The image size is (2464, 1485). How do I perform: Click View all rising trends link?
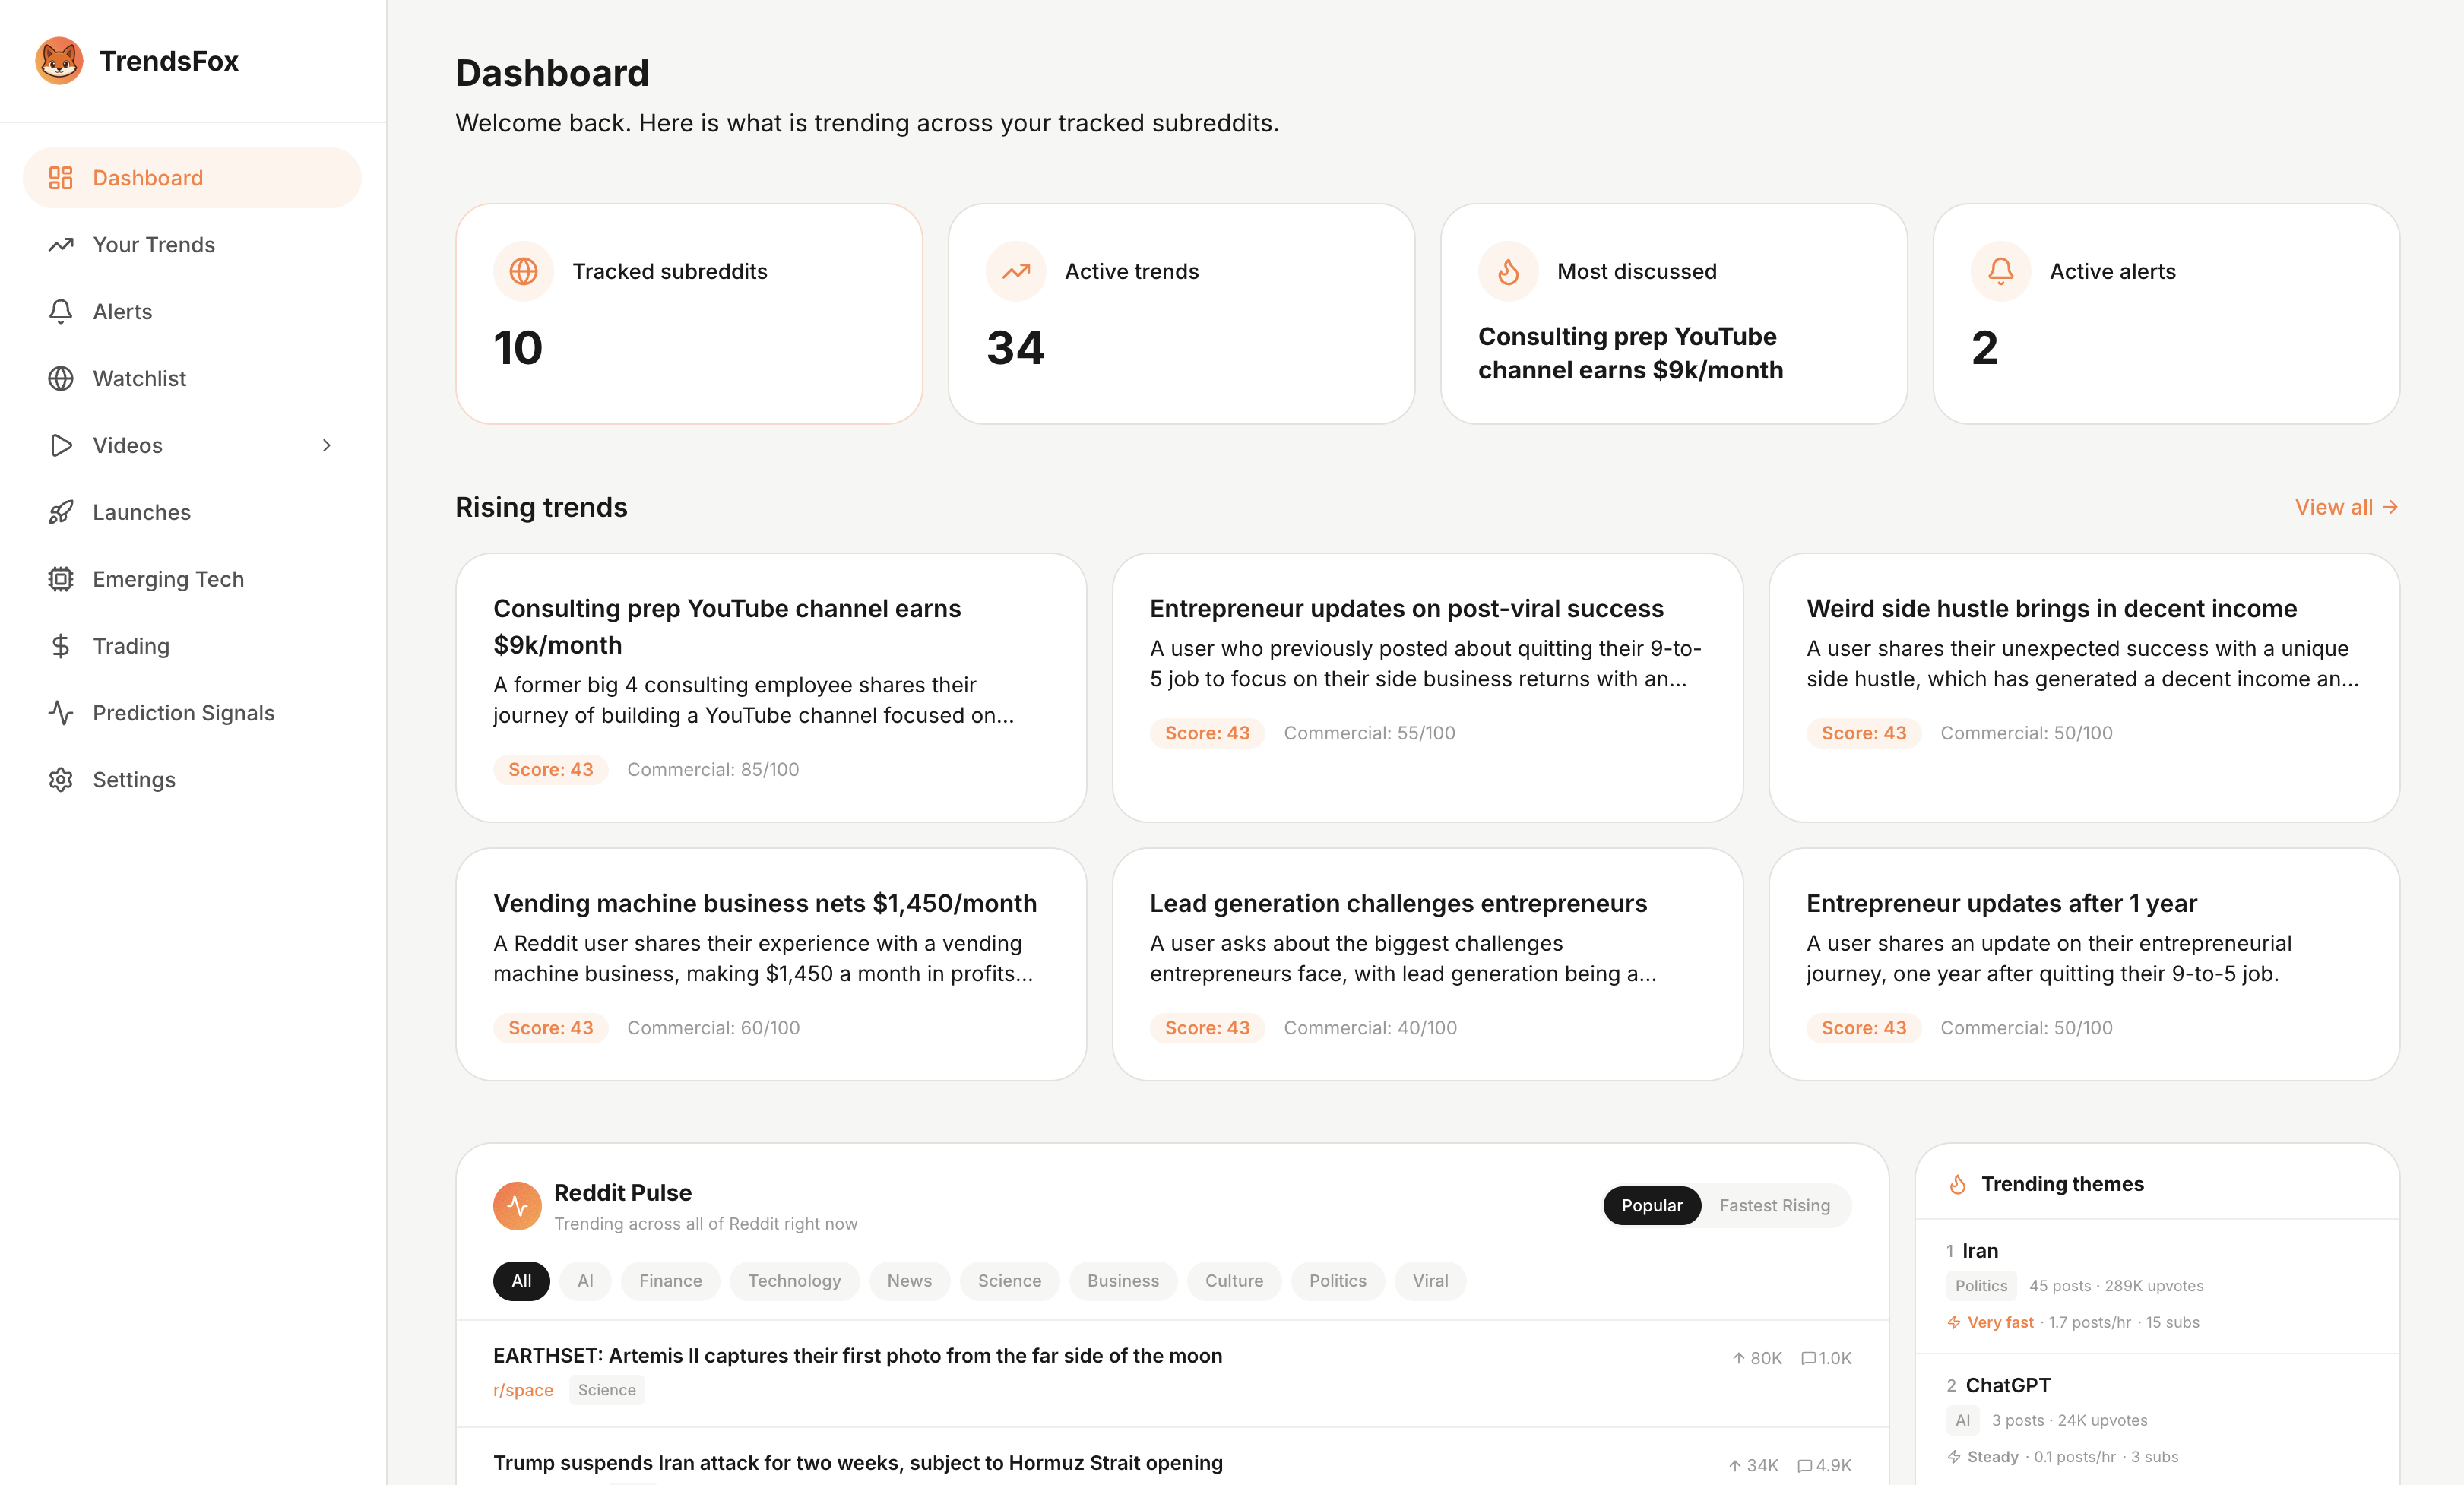tap(2345, 507)
